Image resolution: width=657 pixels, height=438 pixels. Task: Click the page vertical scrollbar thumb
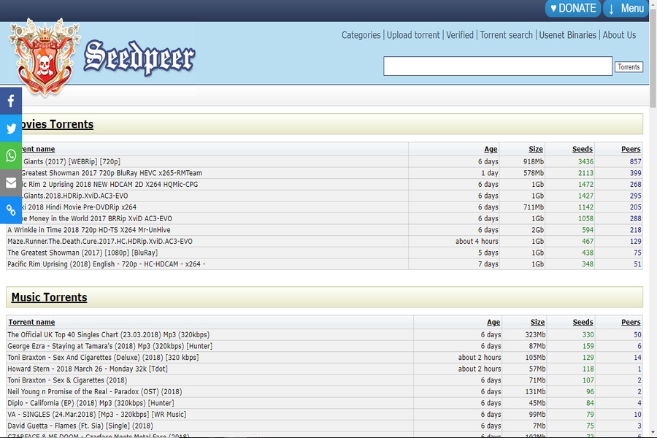click(x=653, y=57)
